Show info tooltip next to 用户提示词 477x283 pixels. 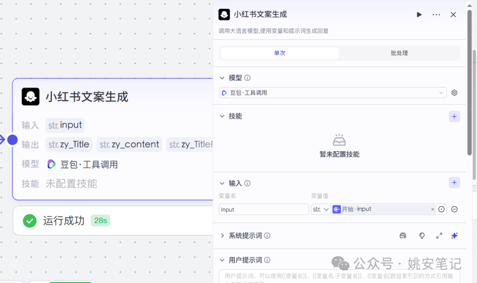click(x=267, y=260)
